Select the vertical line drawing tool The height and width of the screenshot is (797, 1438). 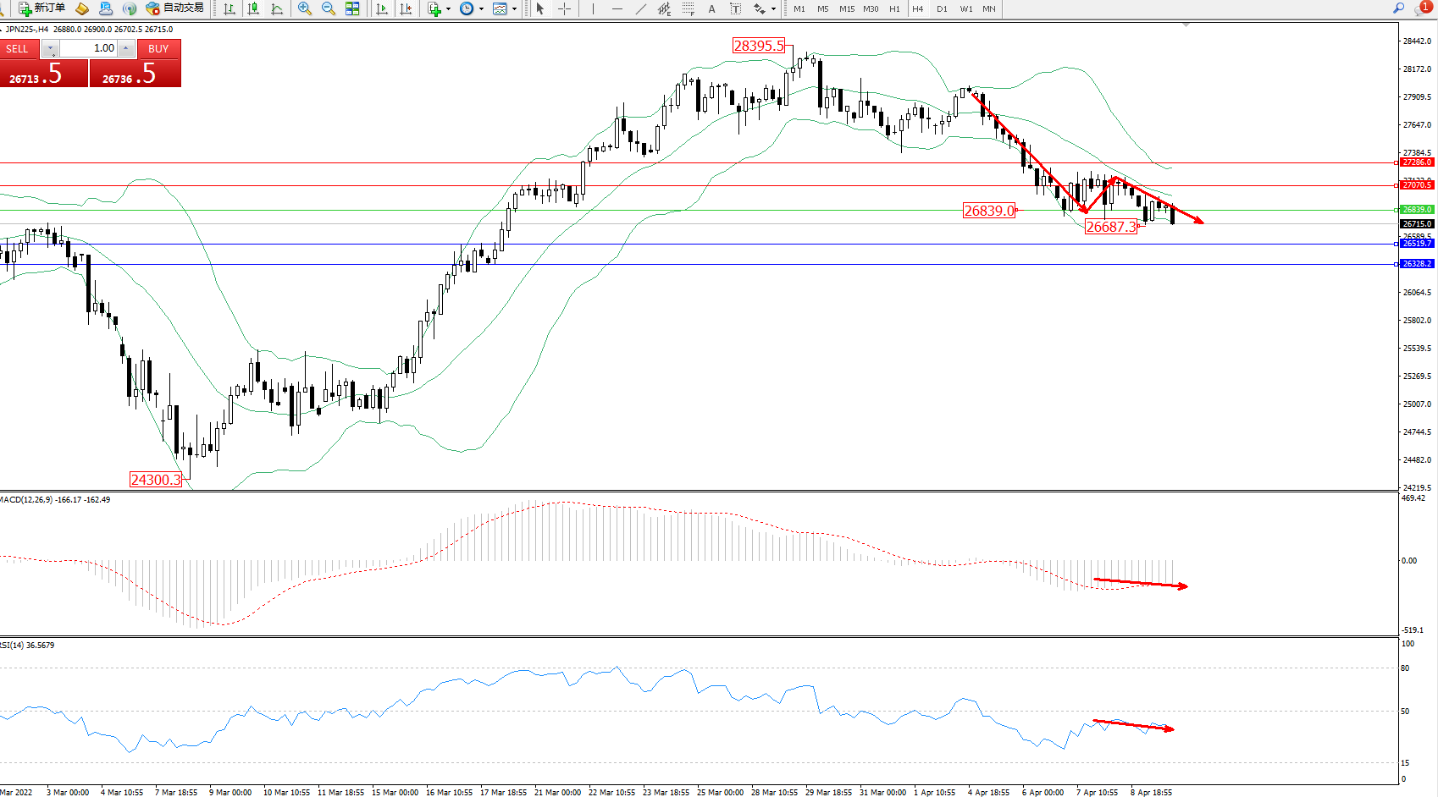click(593, 8)
